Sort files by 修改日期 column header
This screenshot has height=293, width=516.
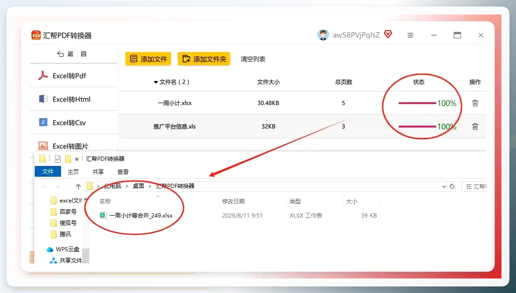233,202
